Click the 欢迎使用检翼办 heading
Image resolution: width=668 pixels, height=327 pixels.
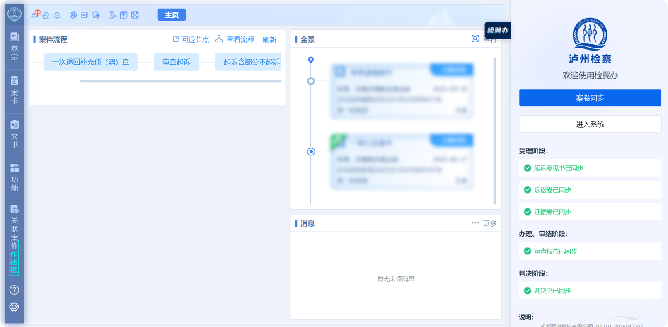(590, 75)
